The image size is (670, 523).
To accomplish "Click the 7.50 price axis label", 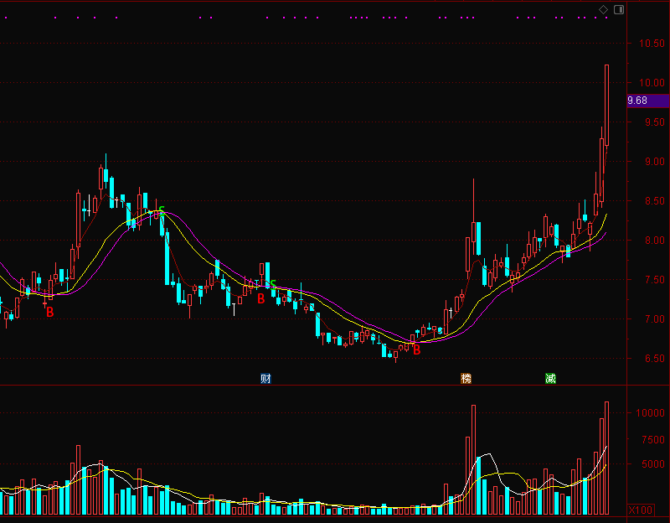I will click(655, 279).
